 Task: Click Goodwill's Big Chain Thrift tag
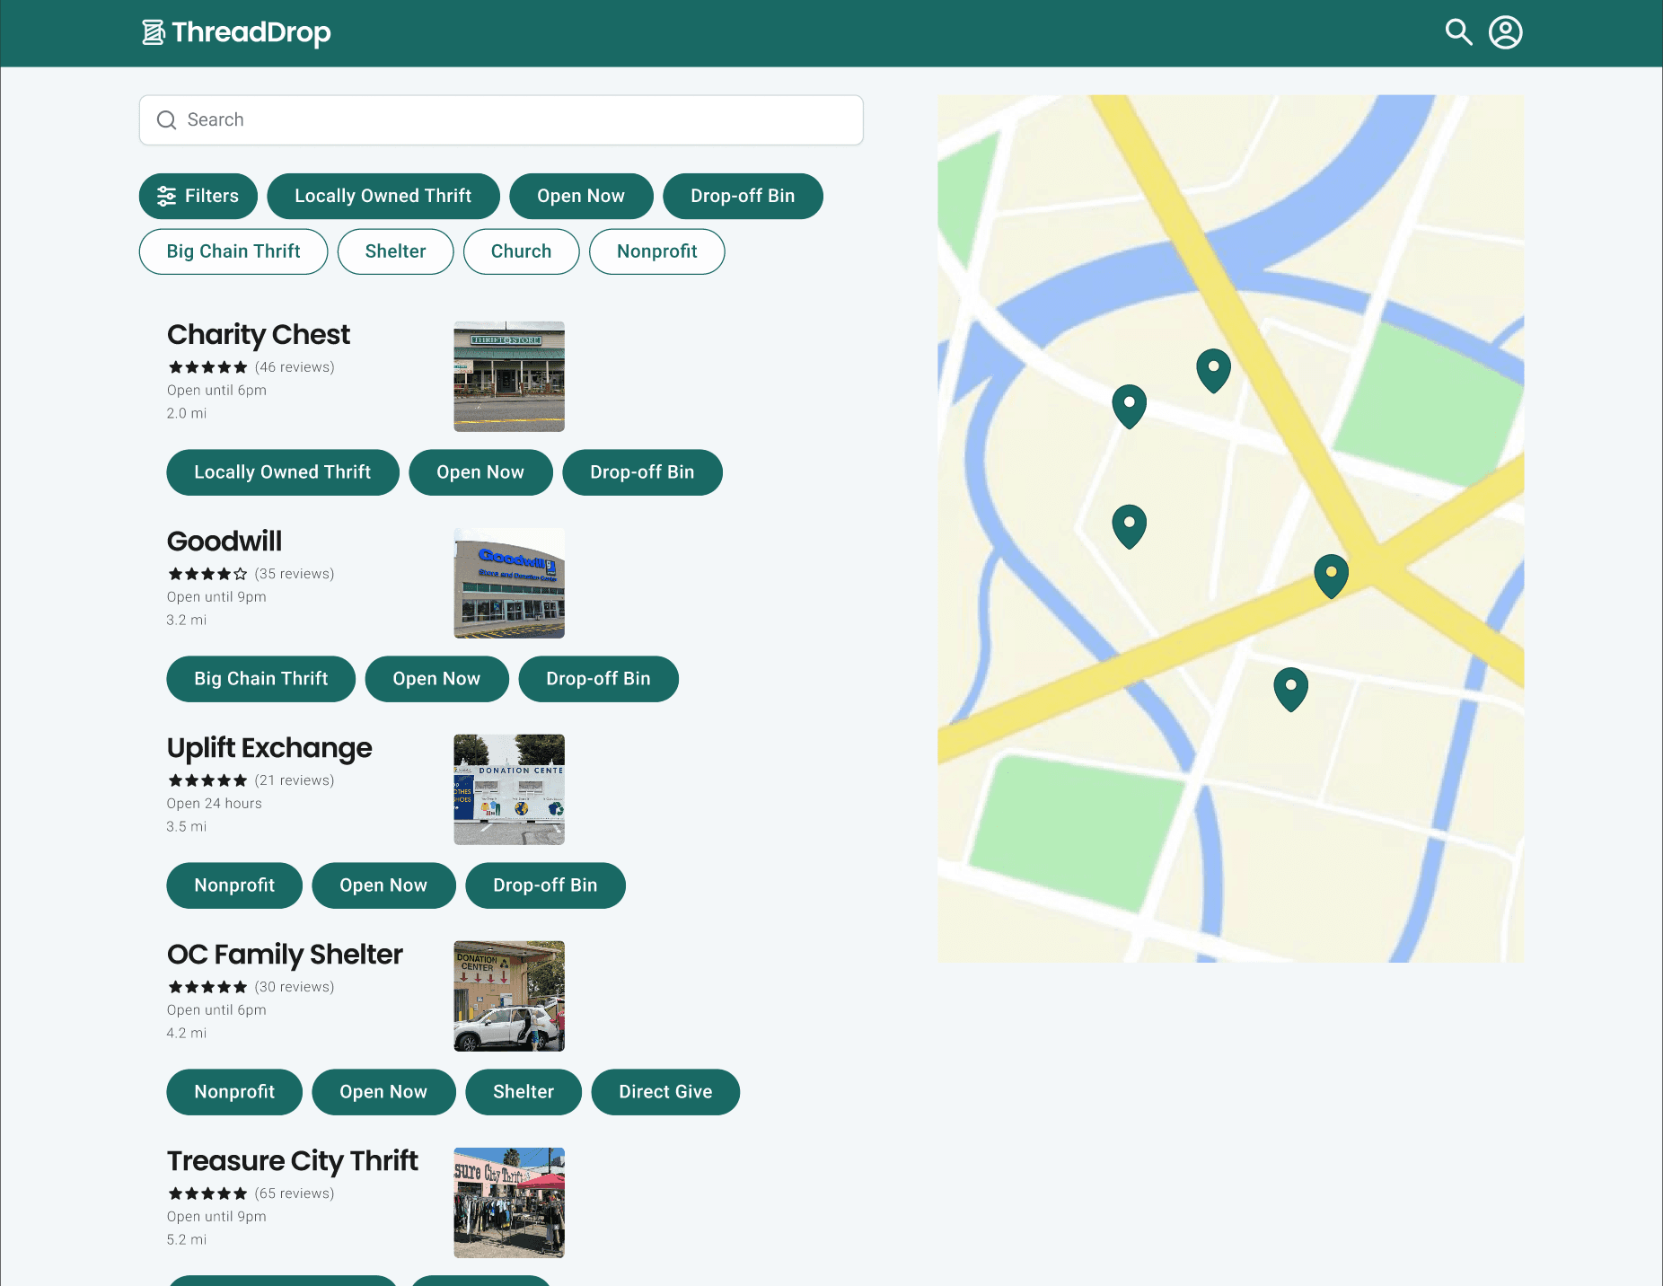pyautogui.click(x=261, y=679)
